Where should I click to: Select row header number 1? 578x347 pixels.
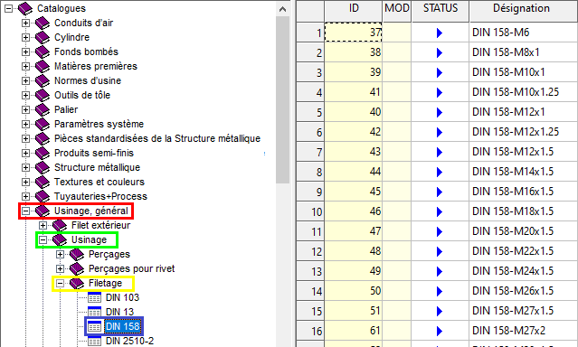pos(310,33)
